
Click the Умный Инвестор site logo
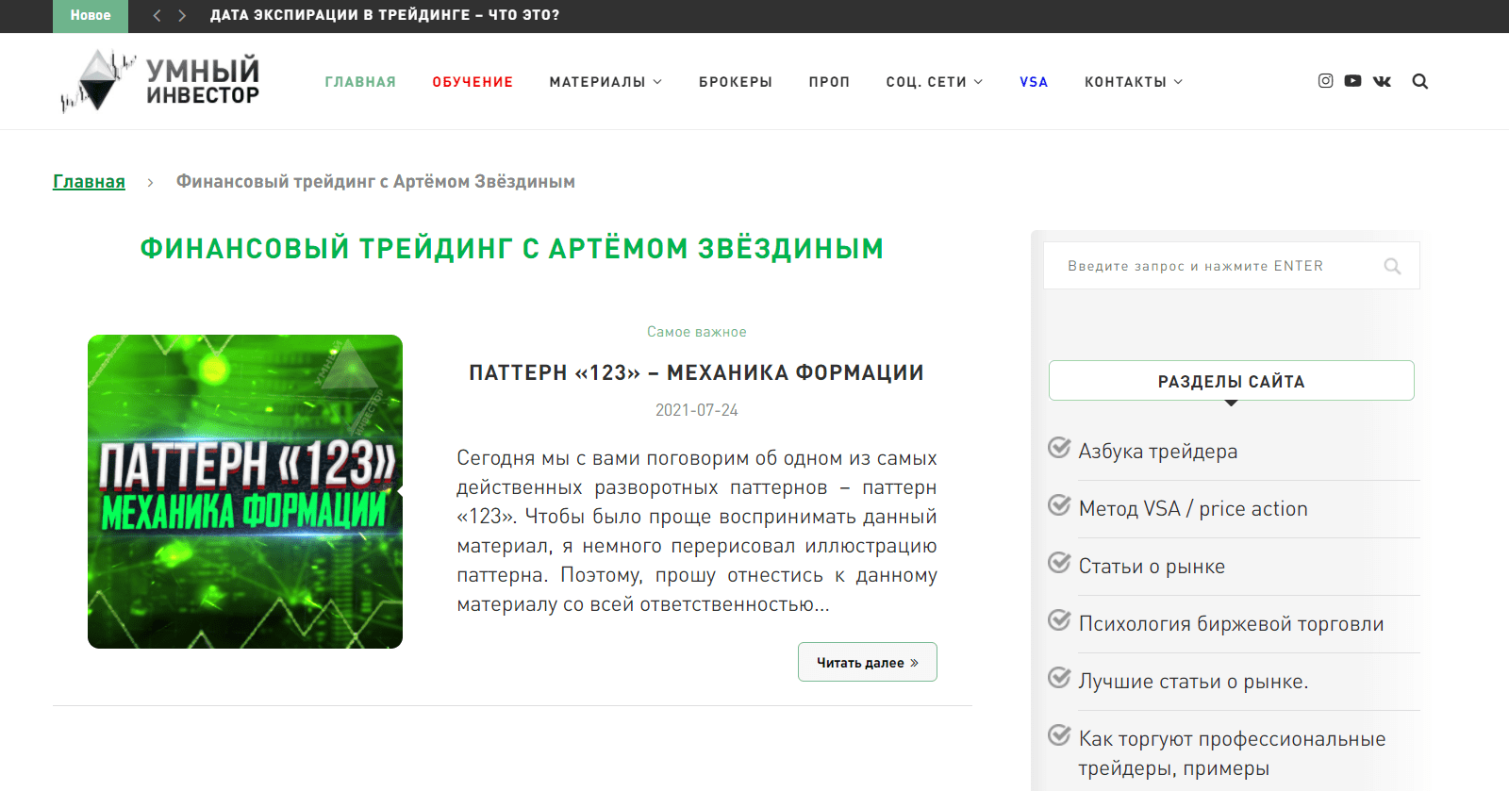tap(160, 81)
